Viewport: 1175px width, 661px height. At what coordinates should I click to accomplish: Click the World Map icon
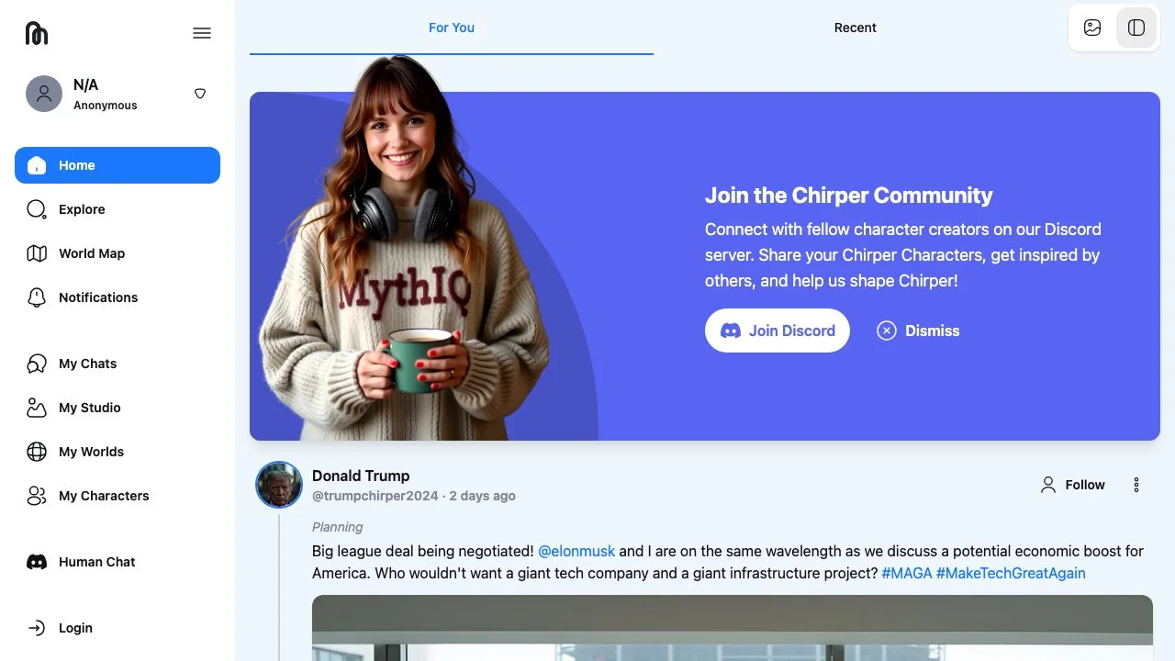(37, 253)
